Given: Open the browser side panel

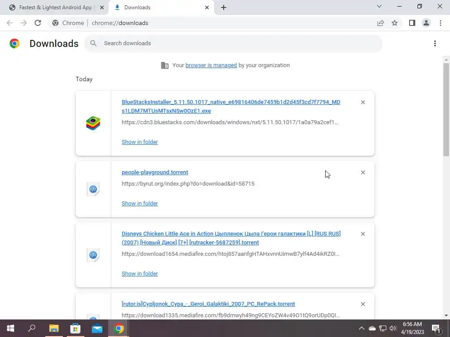Looking at the screenshot, I should (x=412, y=23).
